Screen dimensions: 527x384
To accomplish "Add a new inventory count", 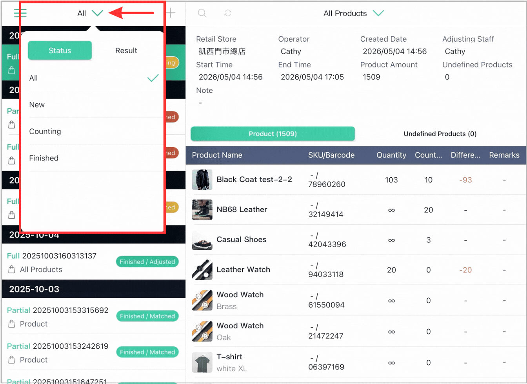I will coord(171,13).
